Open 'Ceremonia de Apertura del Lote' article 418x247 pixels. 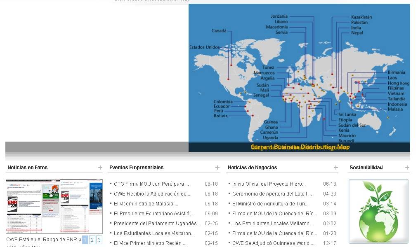pyautogui.click(x=272, y=194)
